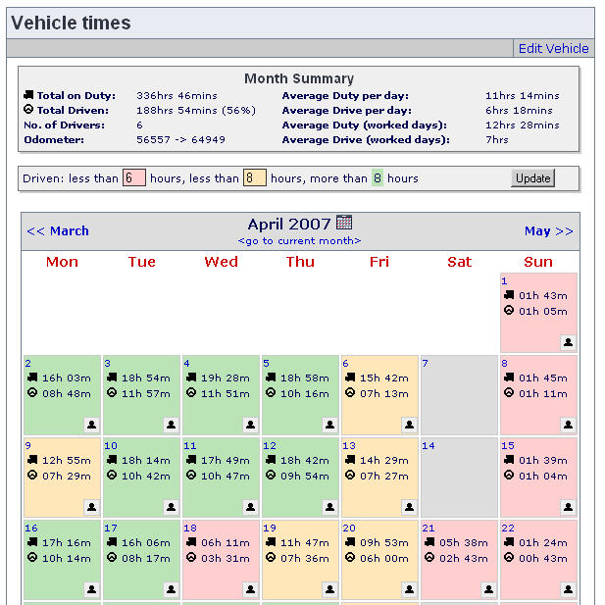Click the driver icon on April 13
Image resolution: width=605 pixels, height=605 pixels.
pyautogui.click(x=409, y=507)
